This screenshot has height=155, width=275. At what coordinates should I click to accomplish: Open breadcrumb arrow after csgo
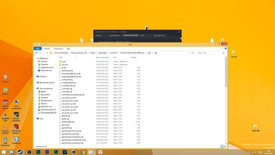[153, 53]
